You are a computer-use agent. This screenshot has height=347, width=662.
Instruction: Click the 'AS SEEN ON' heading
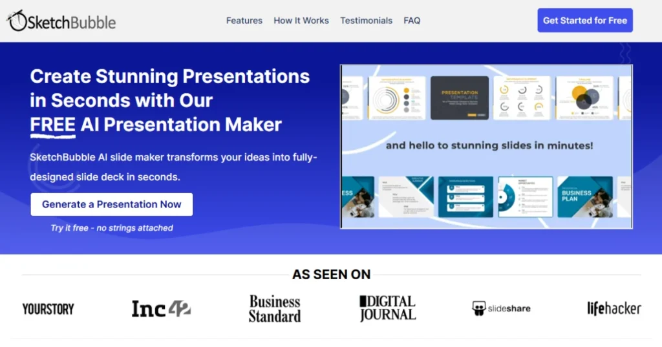(x=332, y=275)
